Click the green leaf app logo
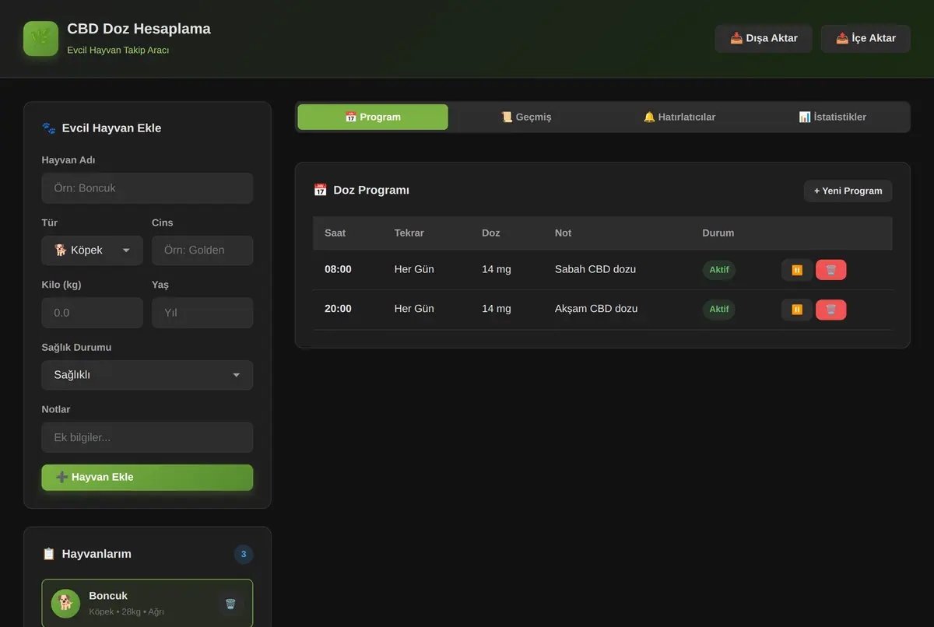The height and width of the screenshot is (627, 934). (40, 38)
